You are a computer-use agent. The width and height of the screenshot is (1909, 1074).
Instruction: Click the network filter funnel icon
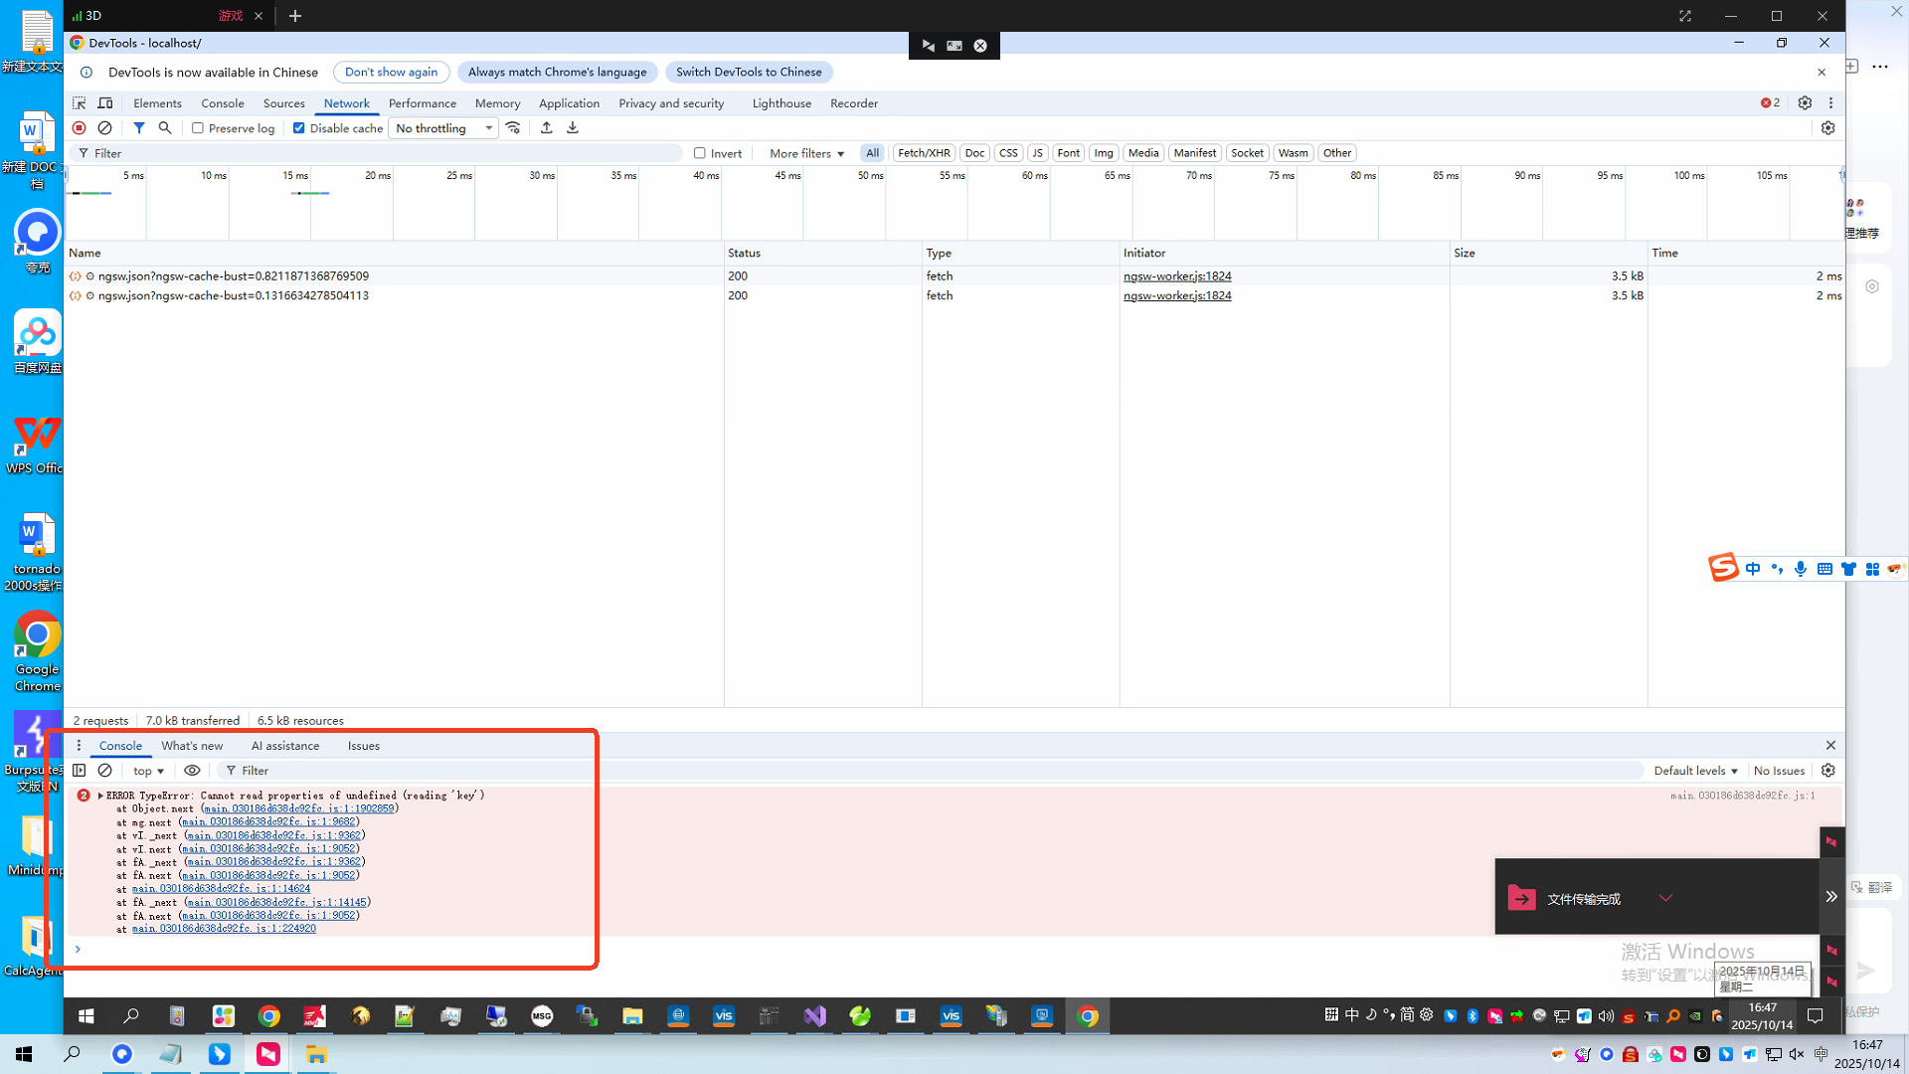pyautogui.click(x=139, y=128)
